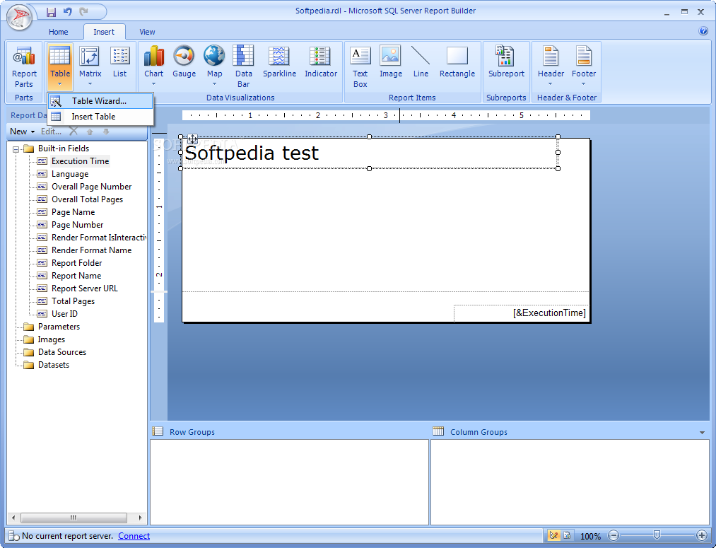Viewport: 716px width, 548px height.
Task: Click the move handle on Softpedia test textbox
Action: (192, 139)
